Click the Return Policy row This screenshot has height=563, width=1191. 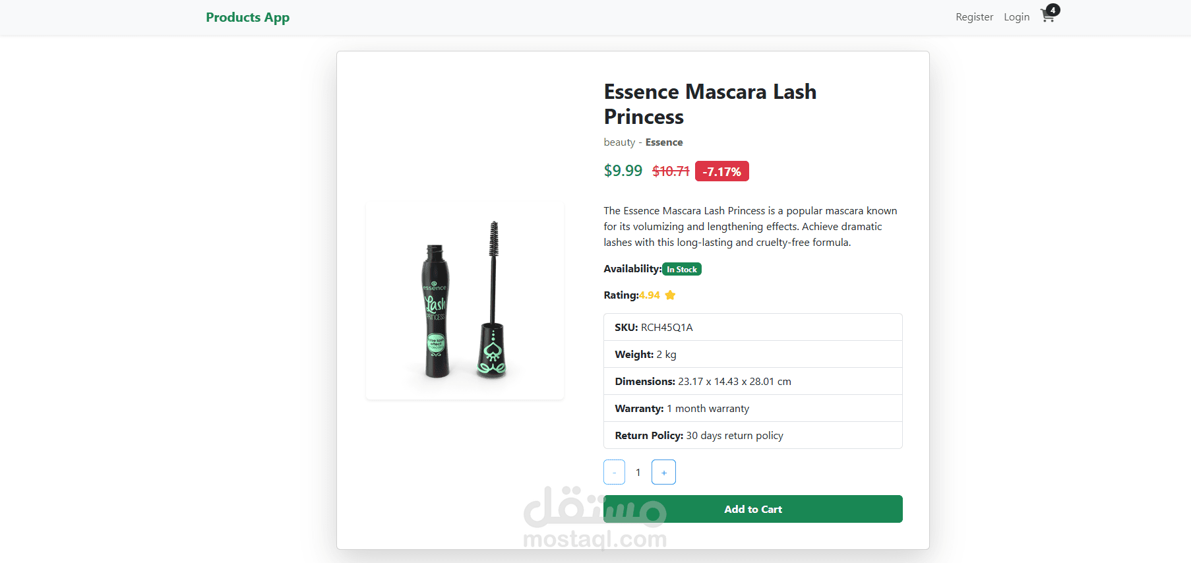coord(752,436)
